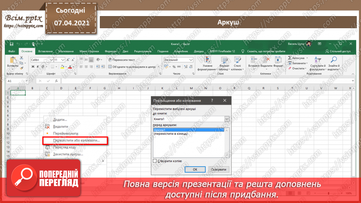The width and height of the screenshot is (361, 203).
Task: Click the decrease decimal icon
Action: click(191, 67)
